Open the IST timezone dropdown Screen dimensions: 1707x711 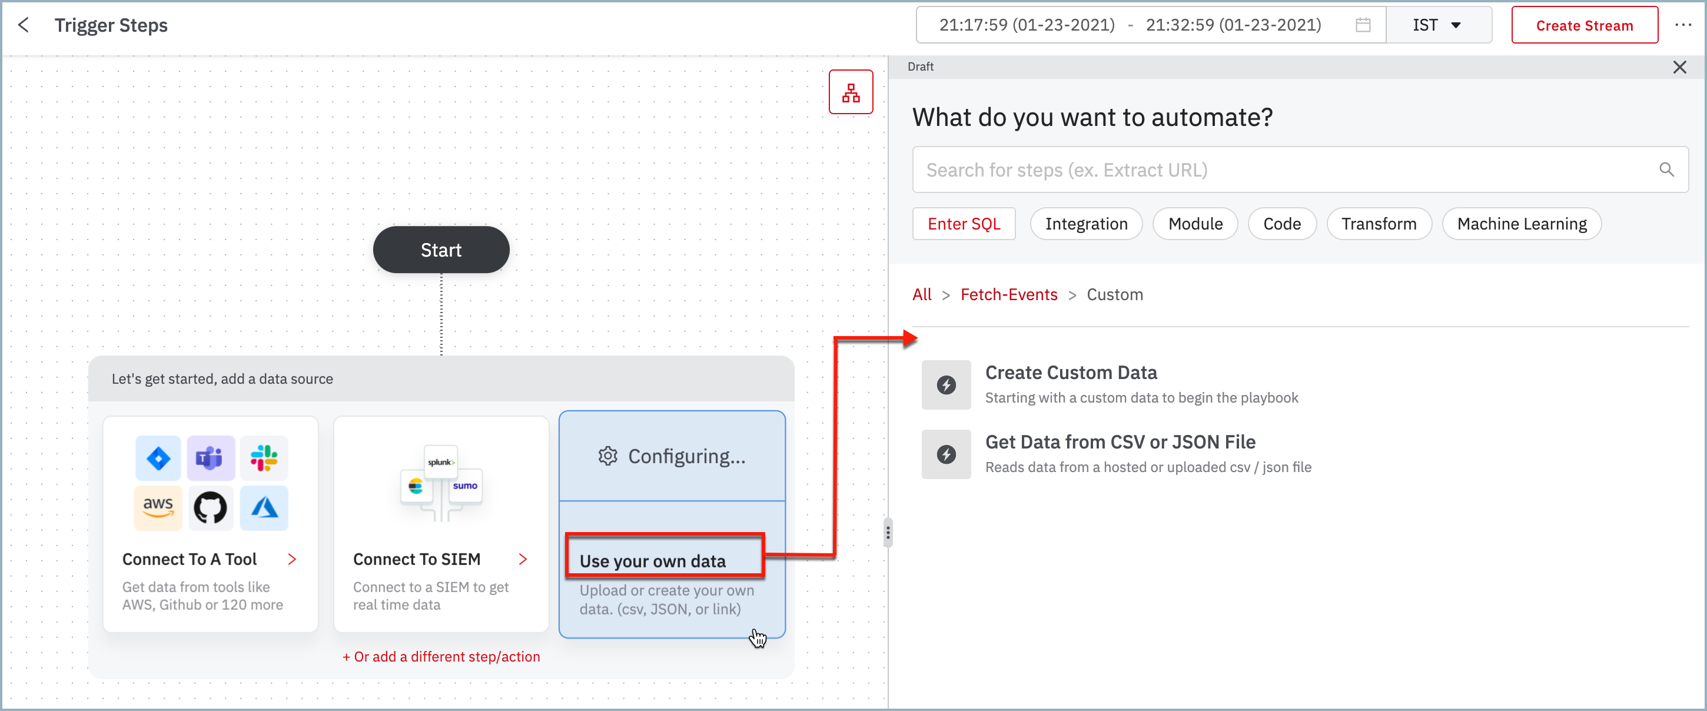coord(1438,25)
